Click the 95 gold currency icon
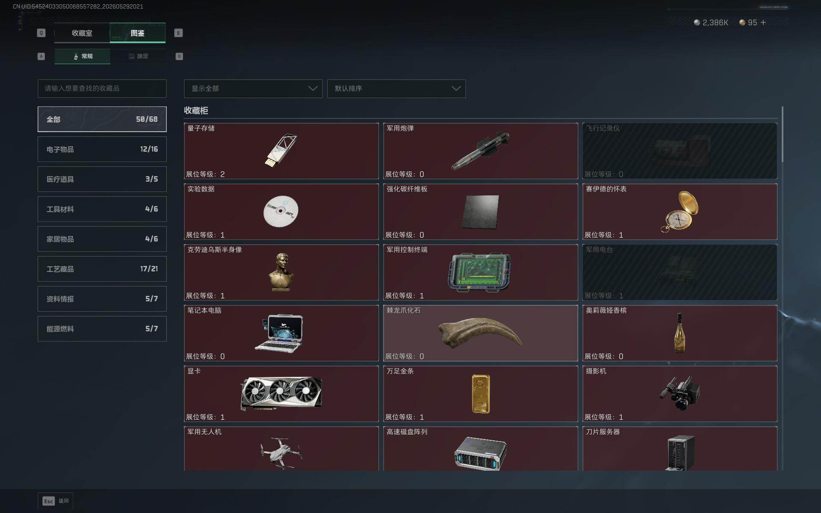 click(x=742, y=22)
